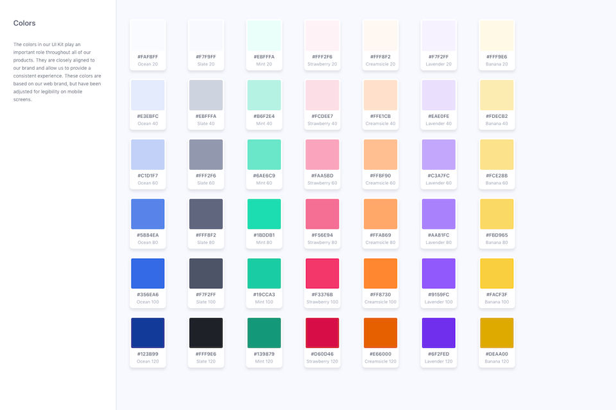Select the #D60D46 hex label
The image size is (616, 410).
tap(322, 354)
